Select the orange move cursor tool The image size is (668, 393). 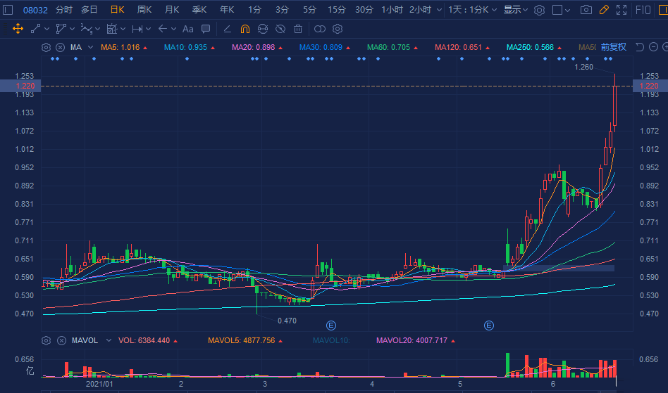click(x=18, y=29)
